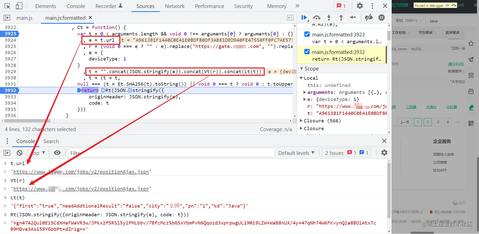Resume script execution in debugger toolbar
This screenshot has height=234, width=479.
pyautogui.click(x=304, y=18)
